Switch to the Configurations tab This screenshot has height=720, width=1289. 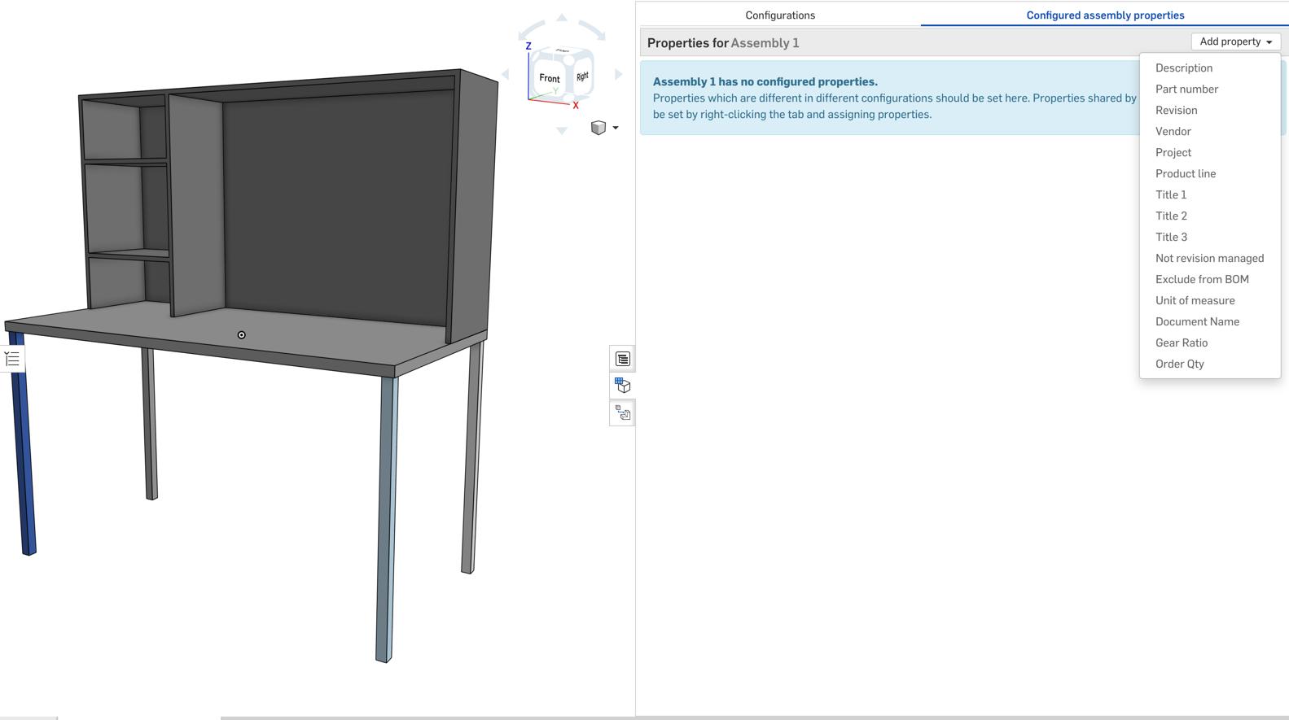[779, 15]
